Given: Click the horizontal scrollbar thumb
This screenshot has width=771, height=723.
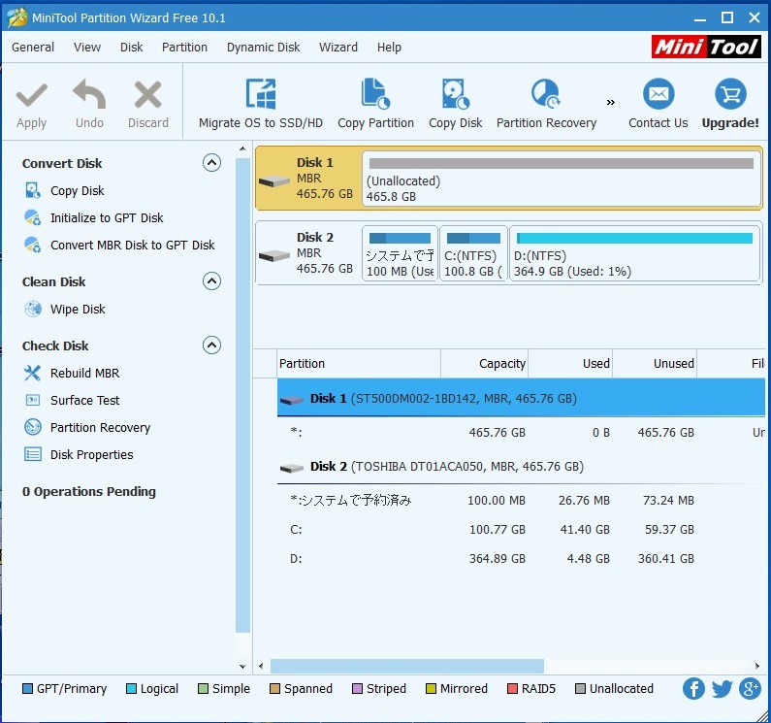Looking at the screenshot, I should point(407,666).
